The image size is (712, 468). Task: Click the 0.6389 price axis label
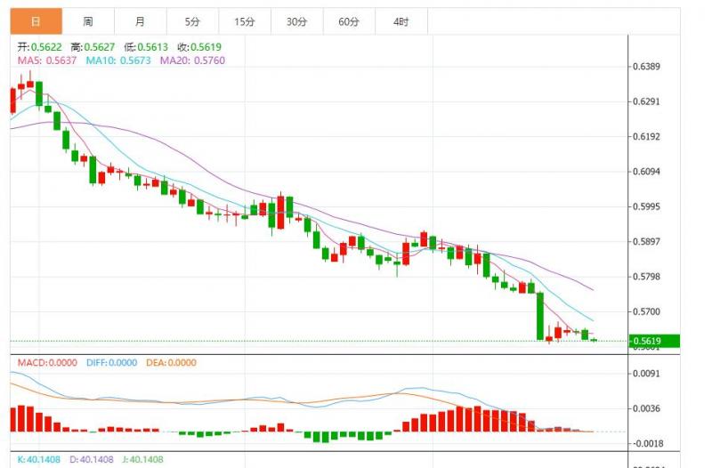pos(647,67)
